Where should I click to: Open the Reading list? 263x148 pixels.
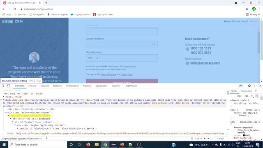(253, 15)
